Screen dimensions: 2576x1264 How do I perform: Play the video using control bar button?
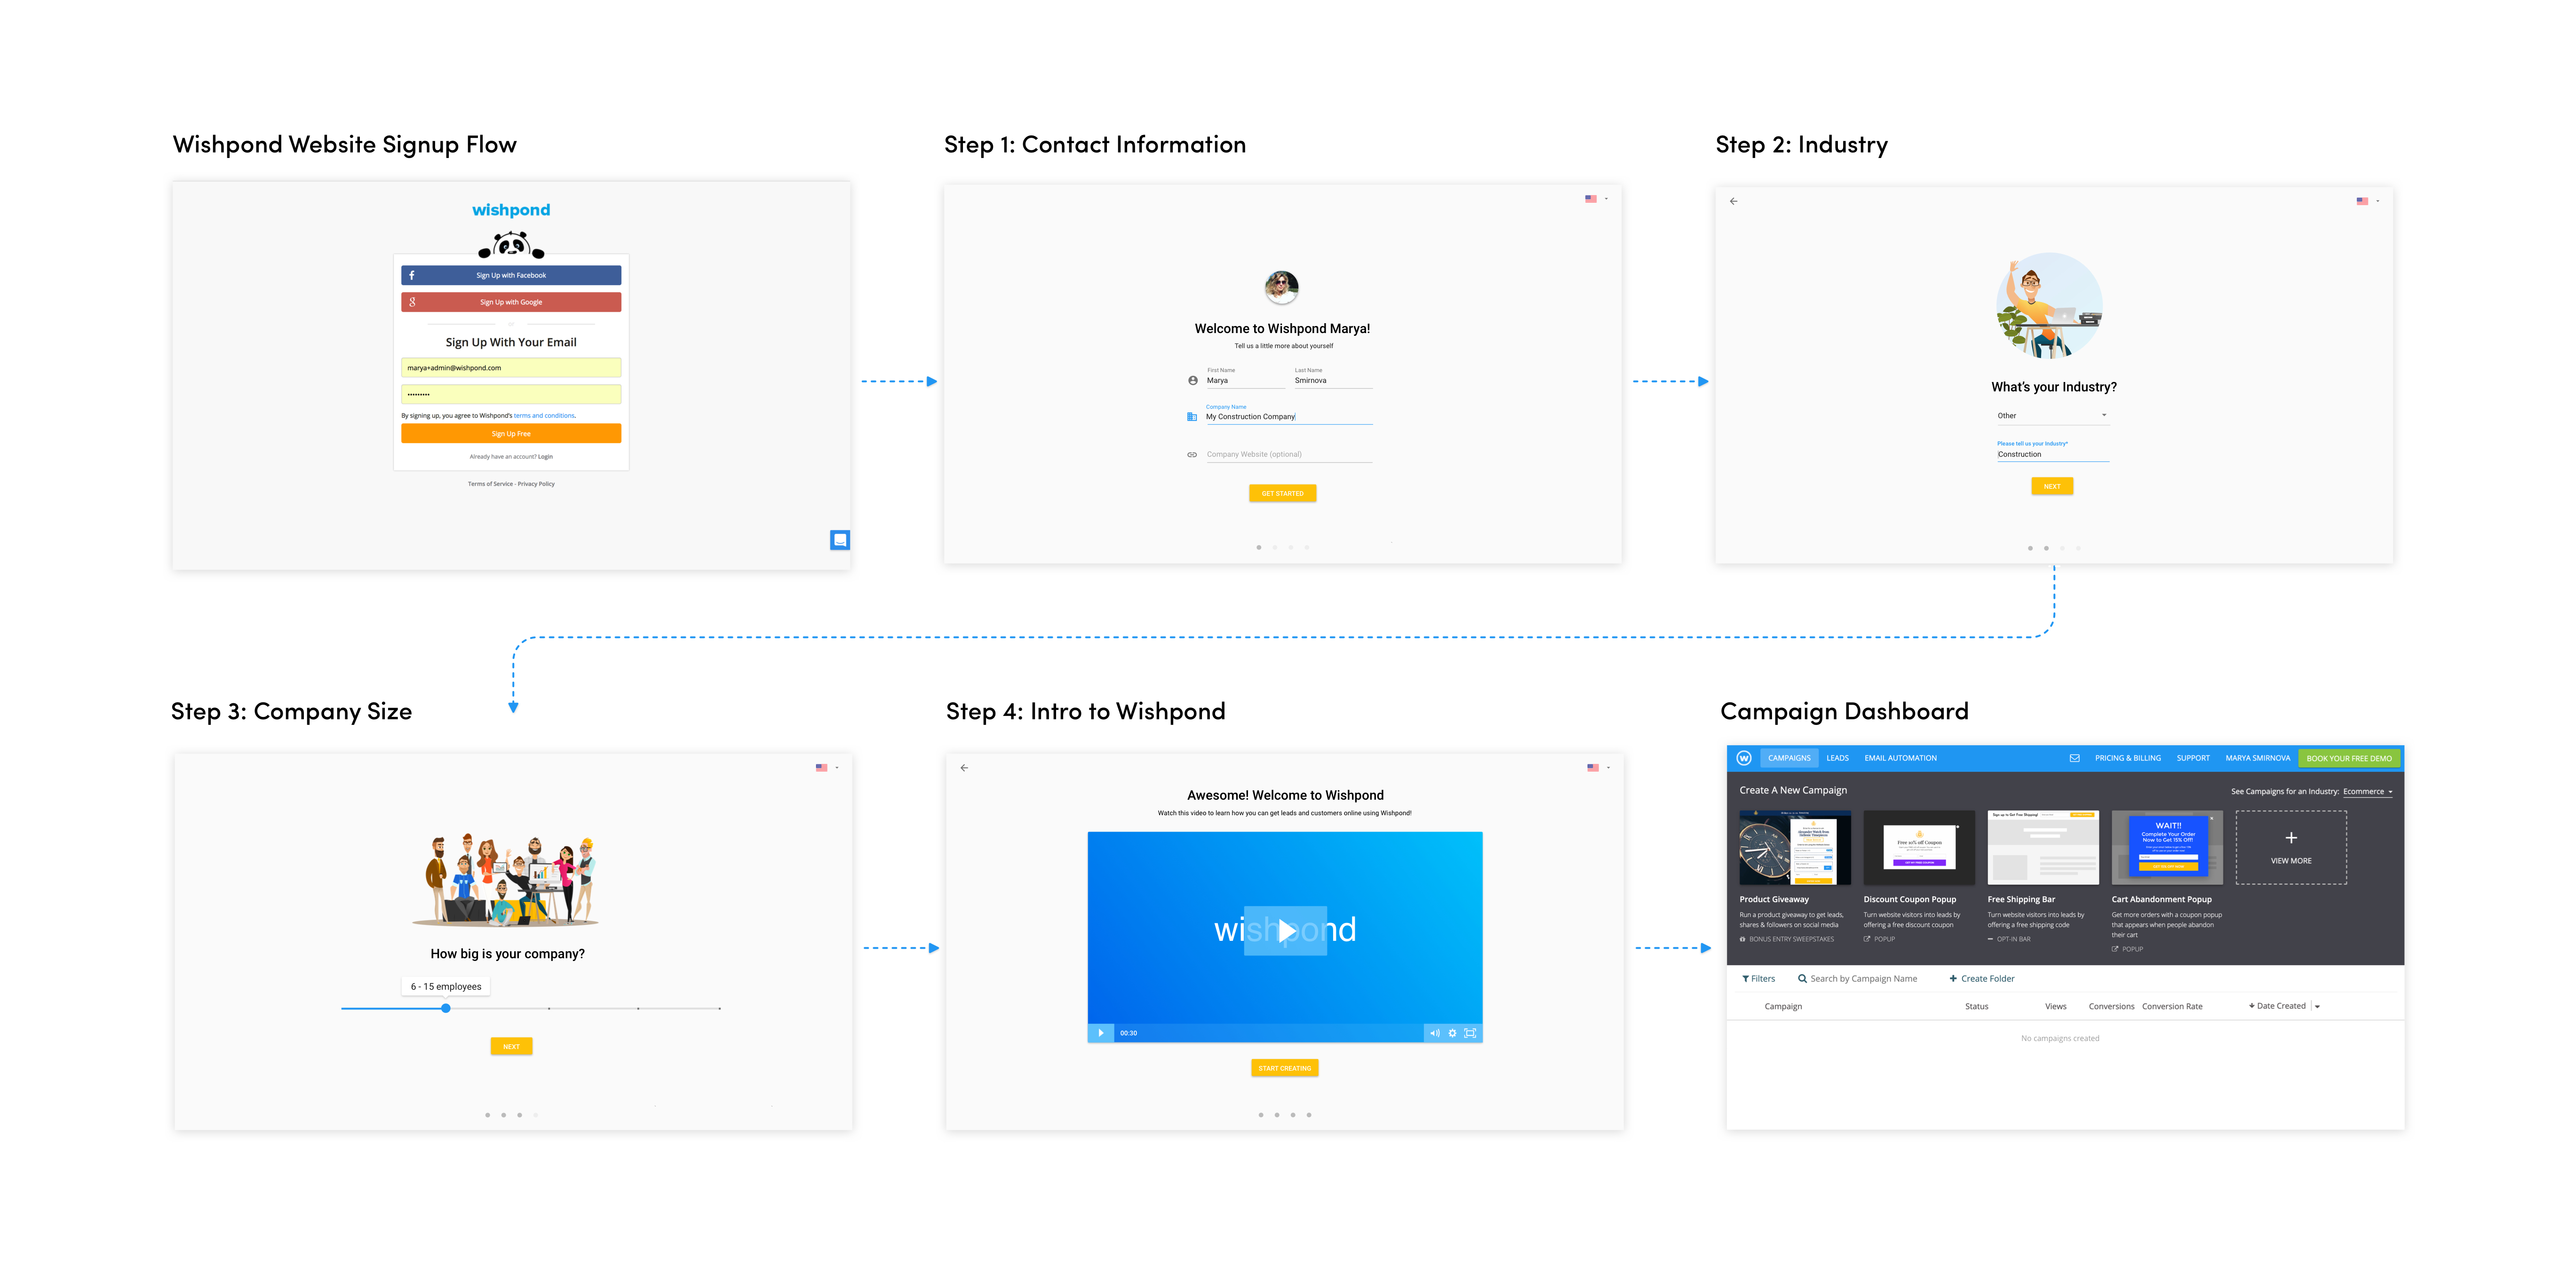[1101, 1033]
